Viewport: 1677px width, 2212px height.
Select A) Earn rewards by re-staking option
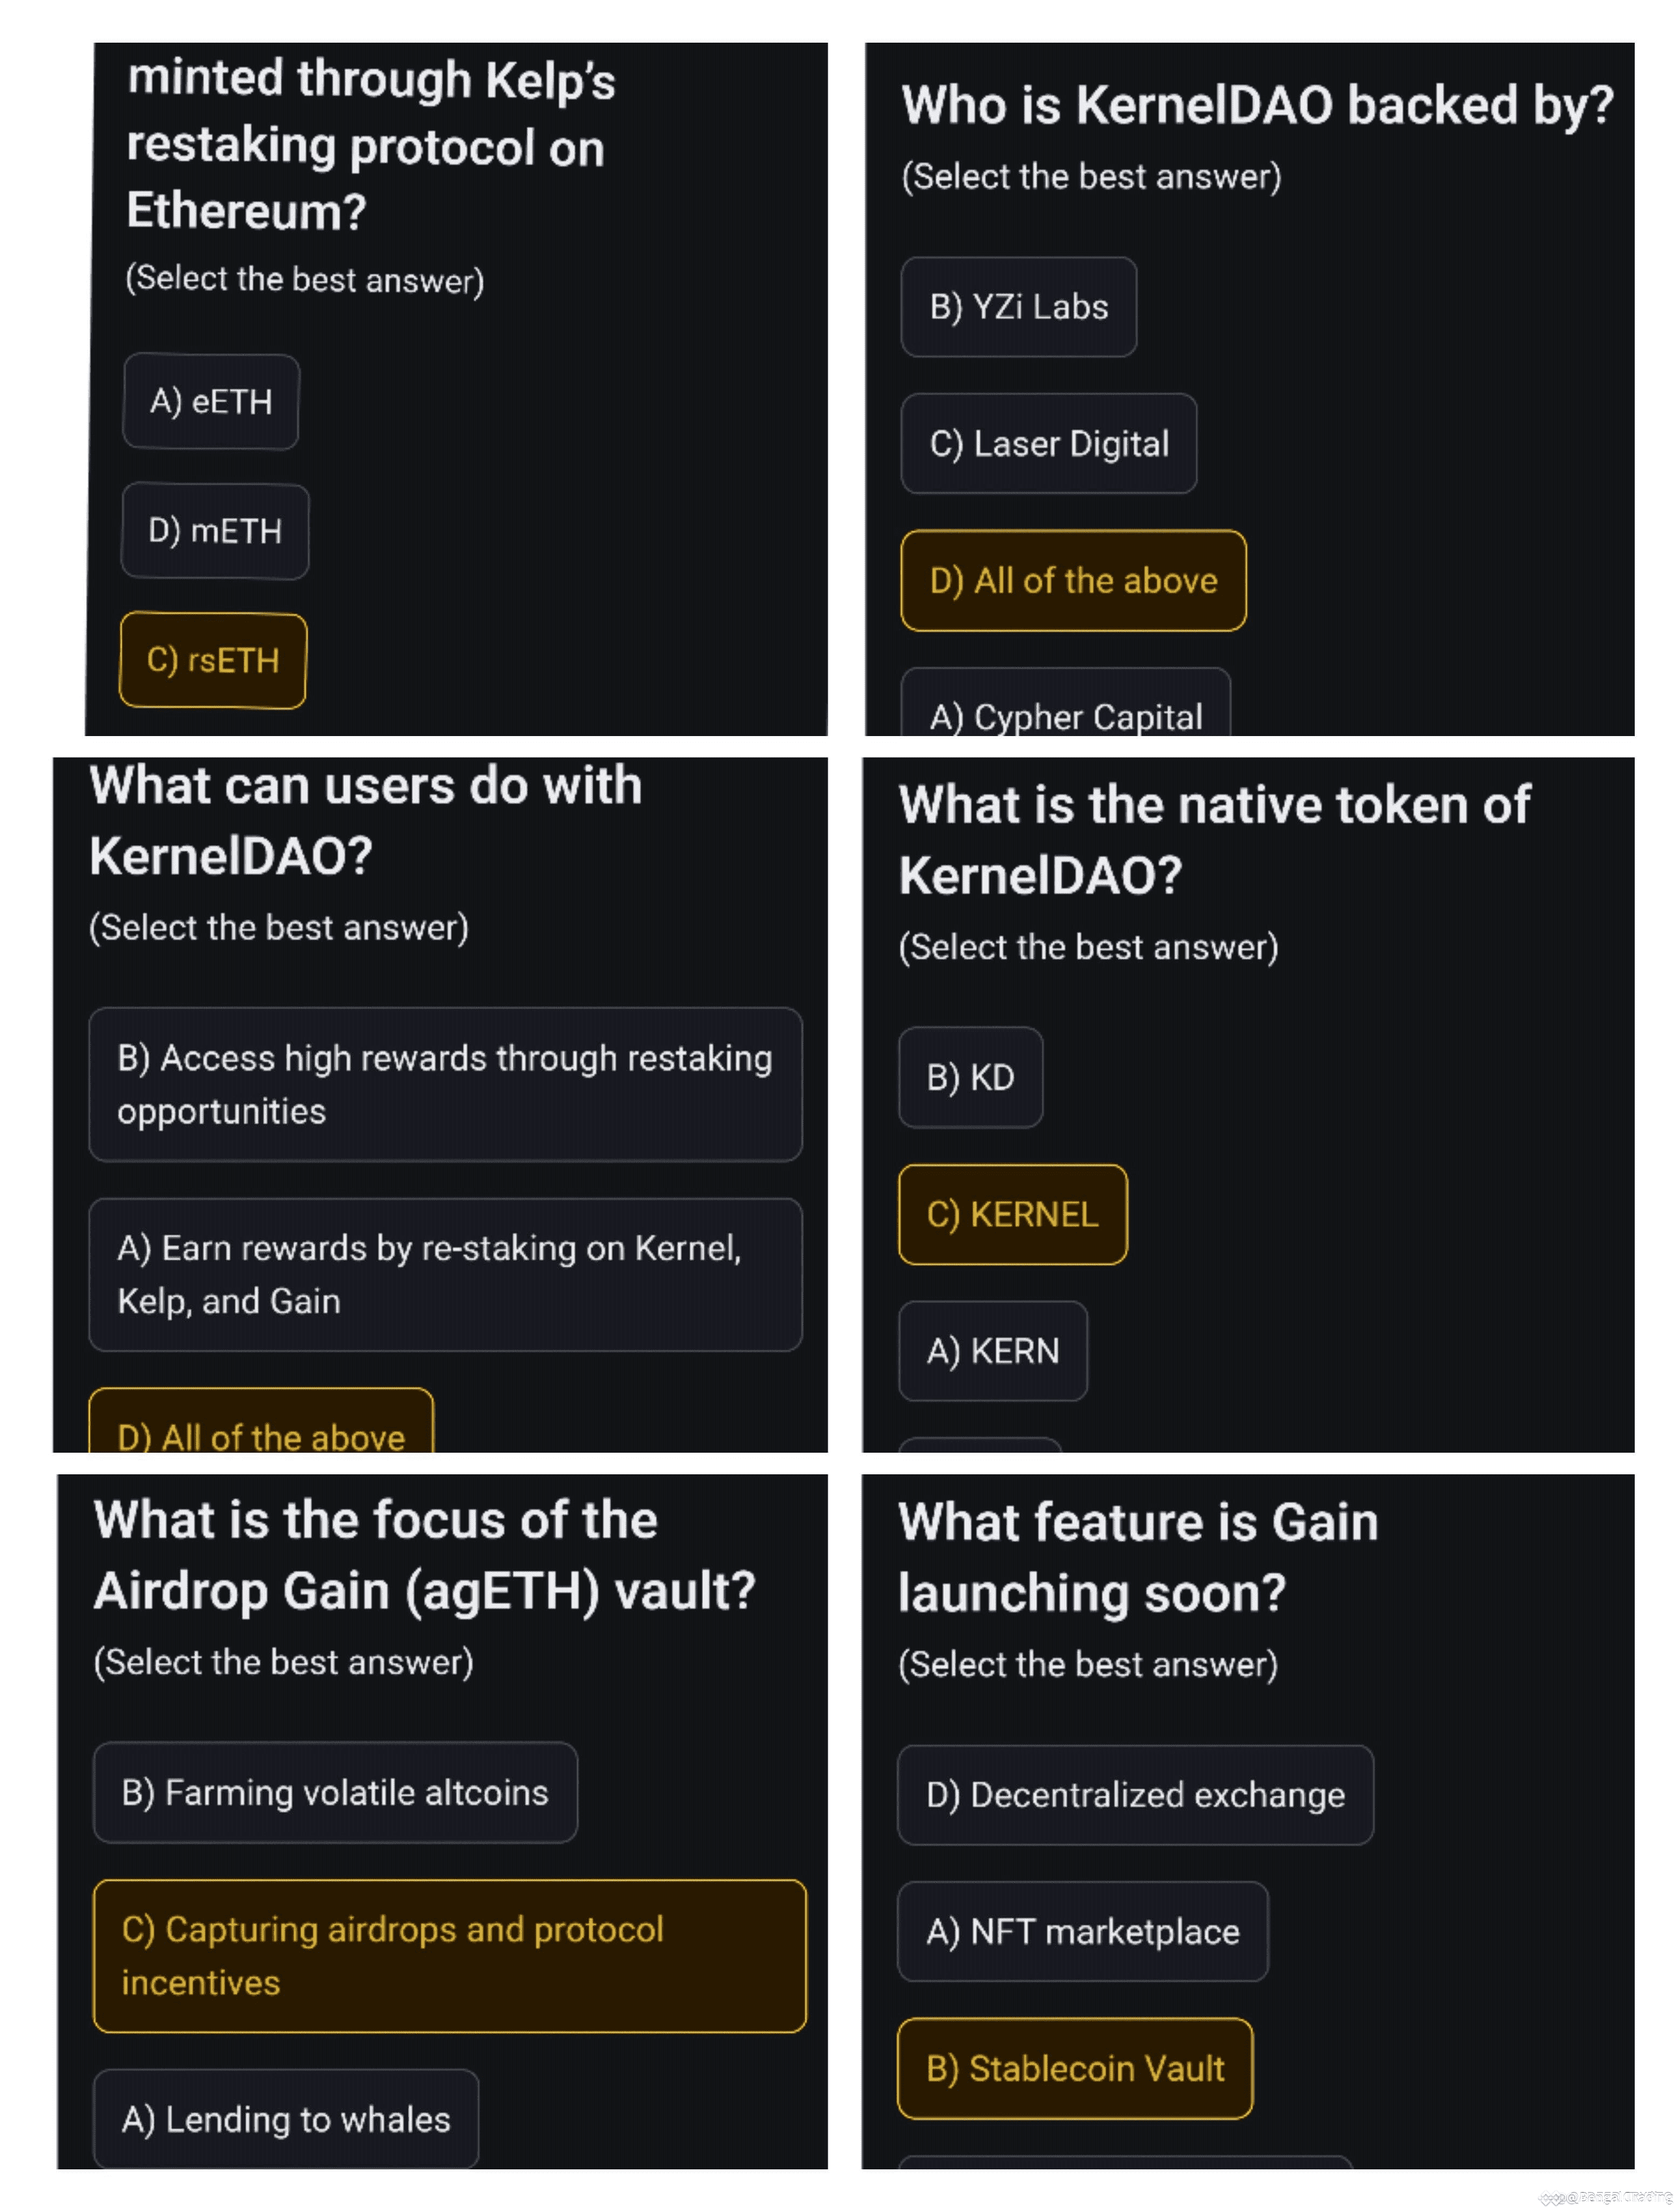(445, 1274)
